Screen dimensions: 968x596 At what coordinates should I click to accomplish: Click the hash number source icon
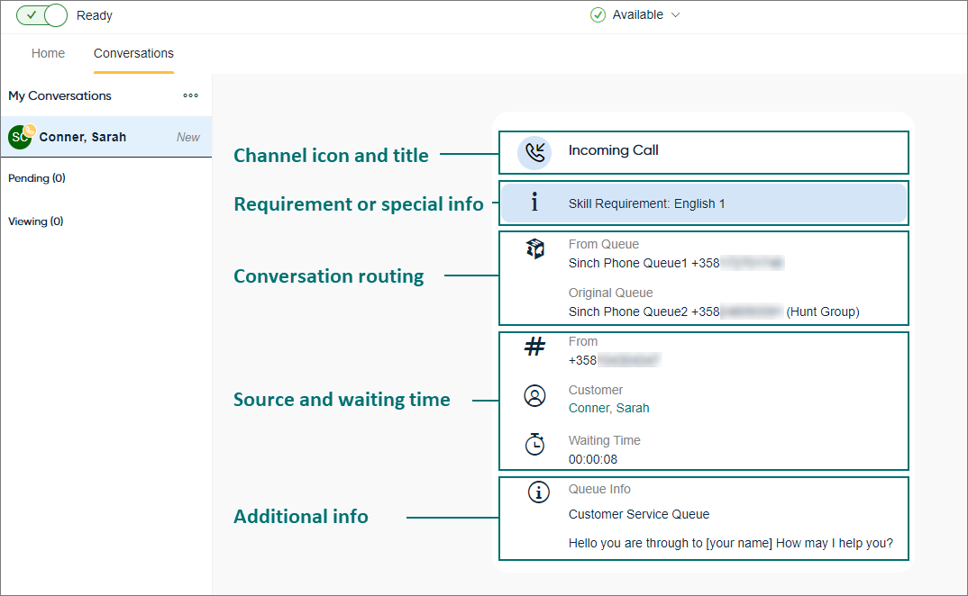coord(535,348)
